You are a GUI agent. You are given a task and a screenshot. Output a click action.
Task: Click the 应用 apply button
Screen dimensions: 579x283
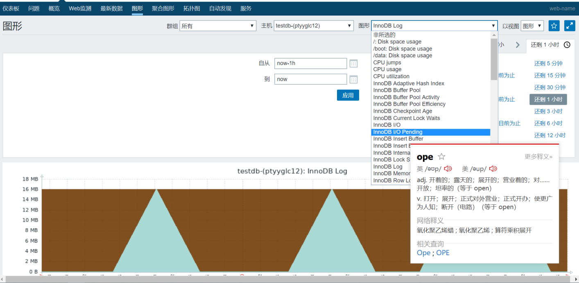tap(348, 95)
